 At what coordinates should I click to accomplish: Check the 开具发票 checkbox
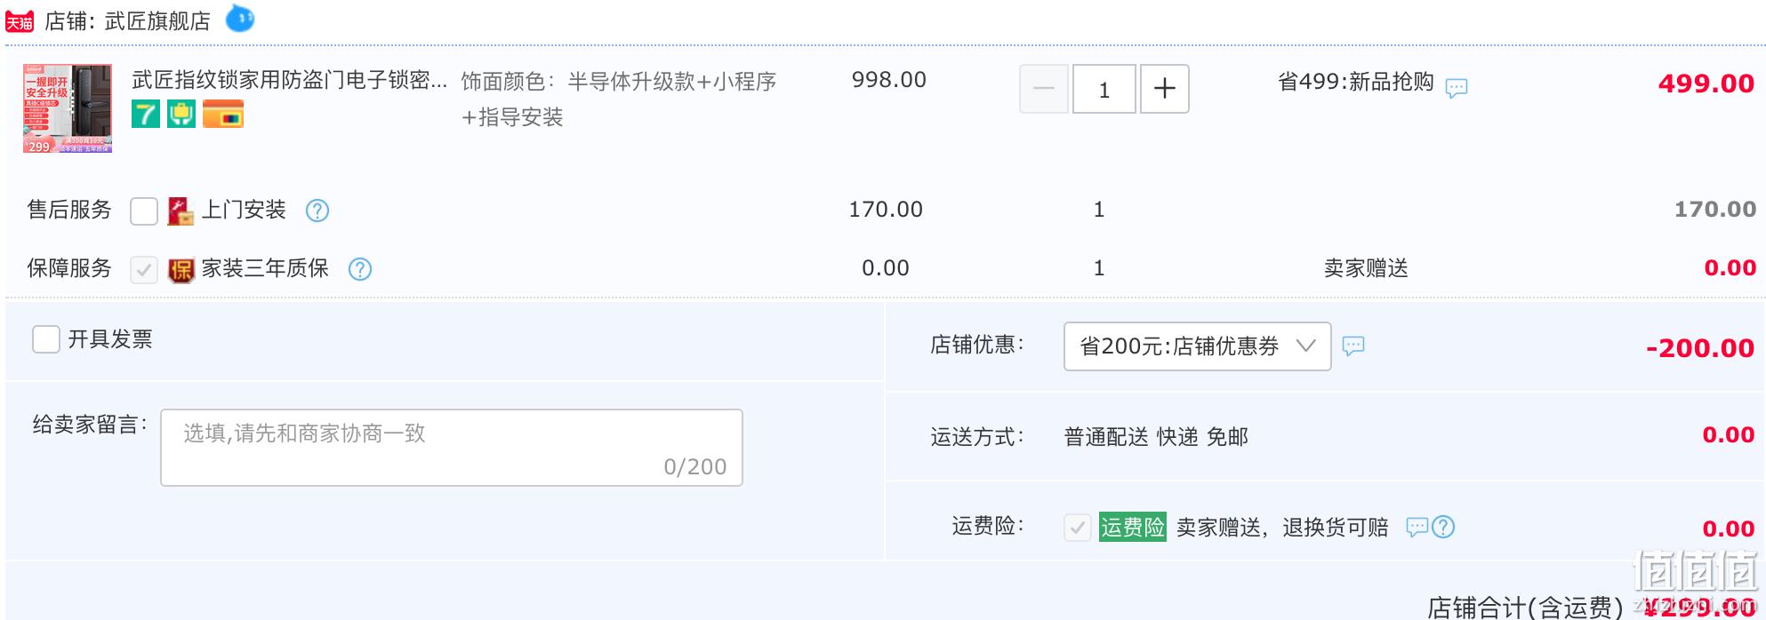coord(46,339)
